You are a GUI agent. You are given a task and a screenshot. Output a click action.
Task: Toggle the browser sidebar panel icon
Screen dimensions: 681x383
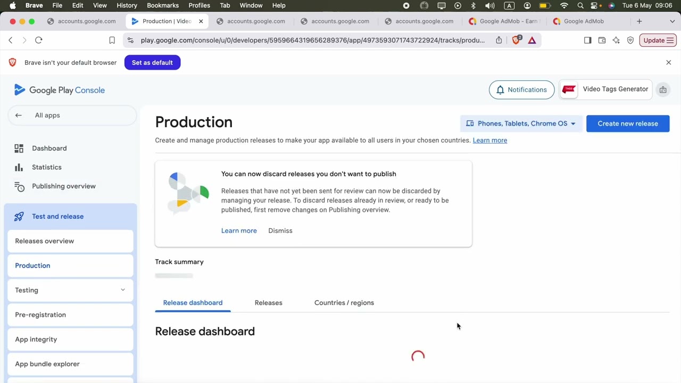588,40
